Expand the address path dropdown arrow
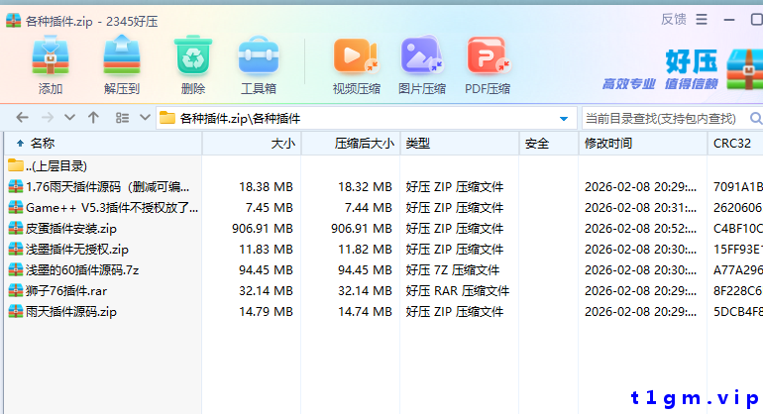This screenshot has height=414, width=763. [564, 119]
